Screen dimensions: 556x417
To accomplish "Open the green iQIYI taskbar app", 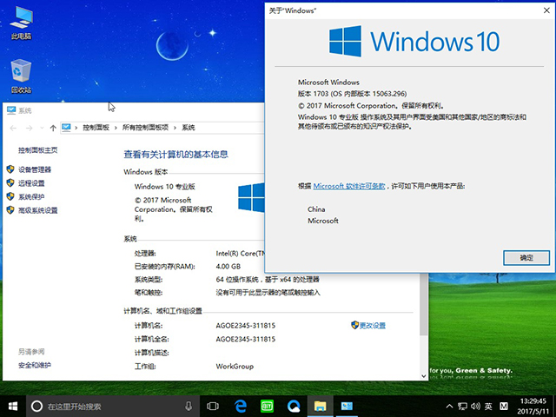I will click(x=267, y=406).
